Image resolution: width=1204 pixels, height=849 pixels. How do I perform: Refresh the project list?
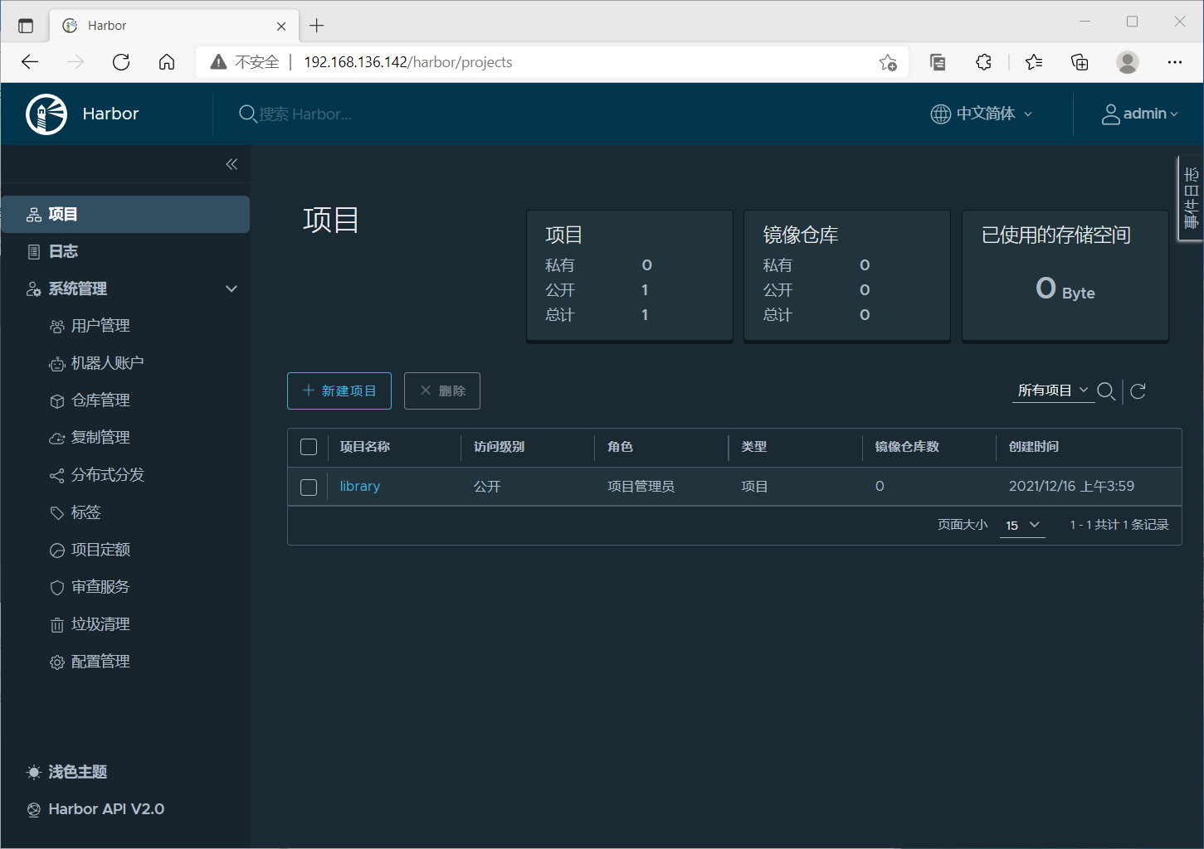point(1138,391)
